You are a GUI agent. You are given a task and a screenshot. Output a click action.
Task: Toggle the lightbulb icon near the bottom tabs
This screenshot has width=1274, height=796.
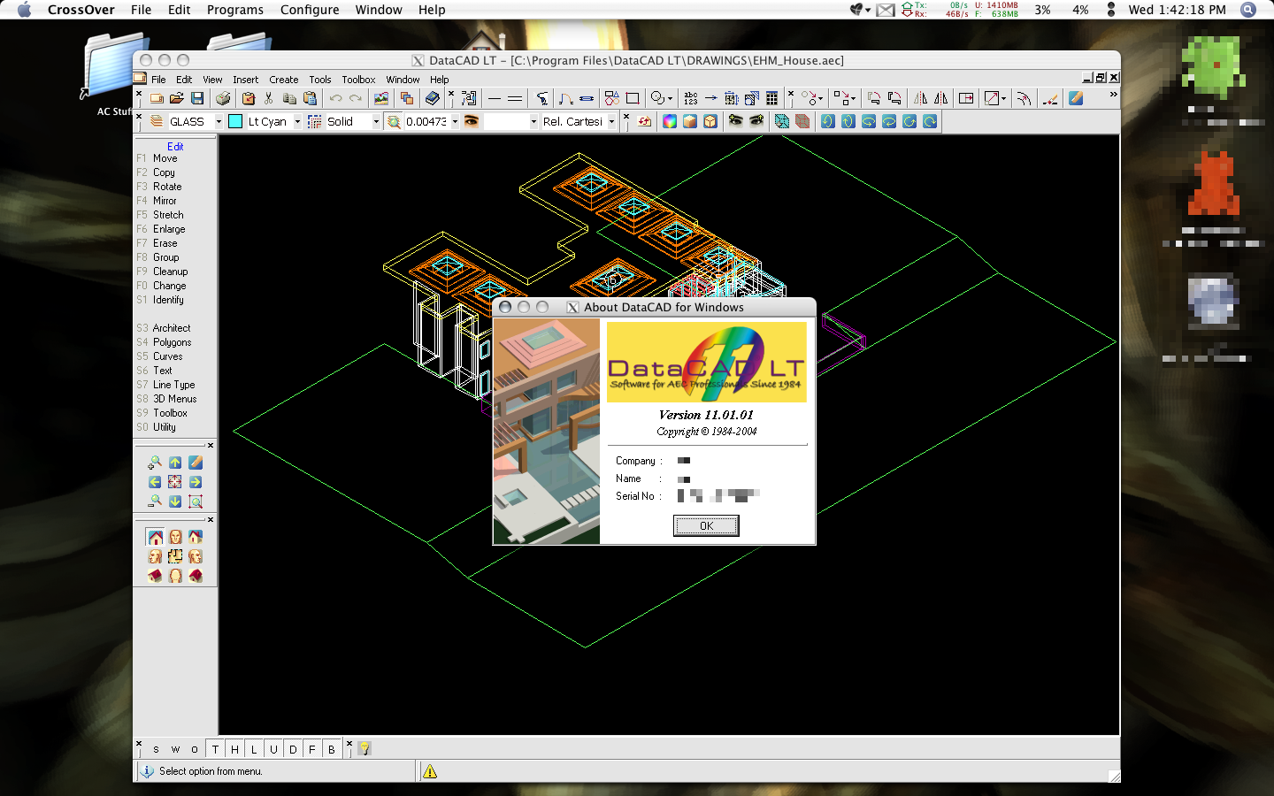pyautogui.click(x=365, y=748)
